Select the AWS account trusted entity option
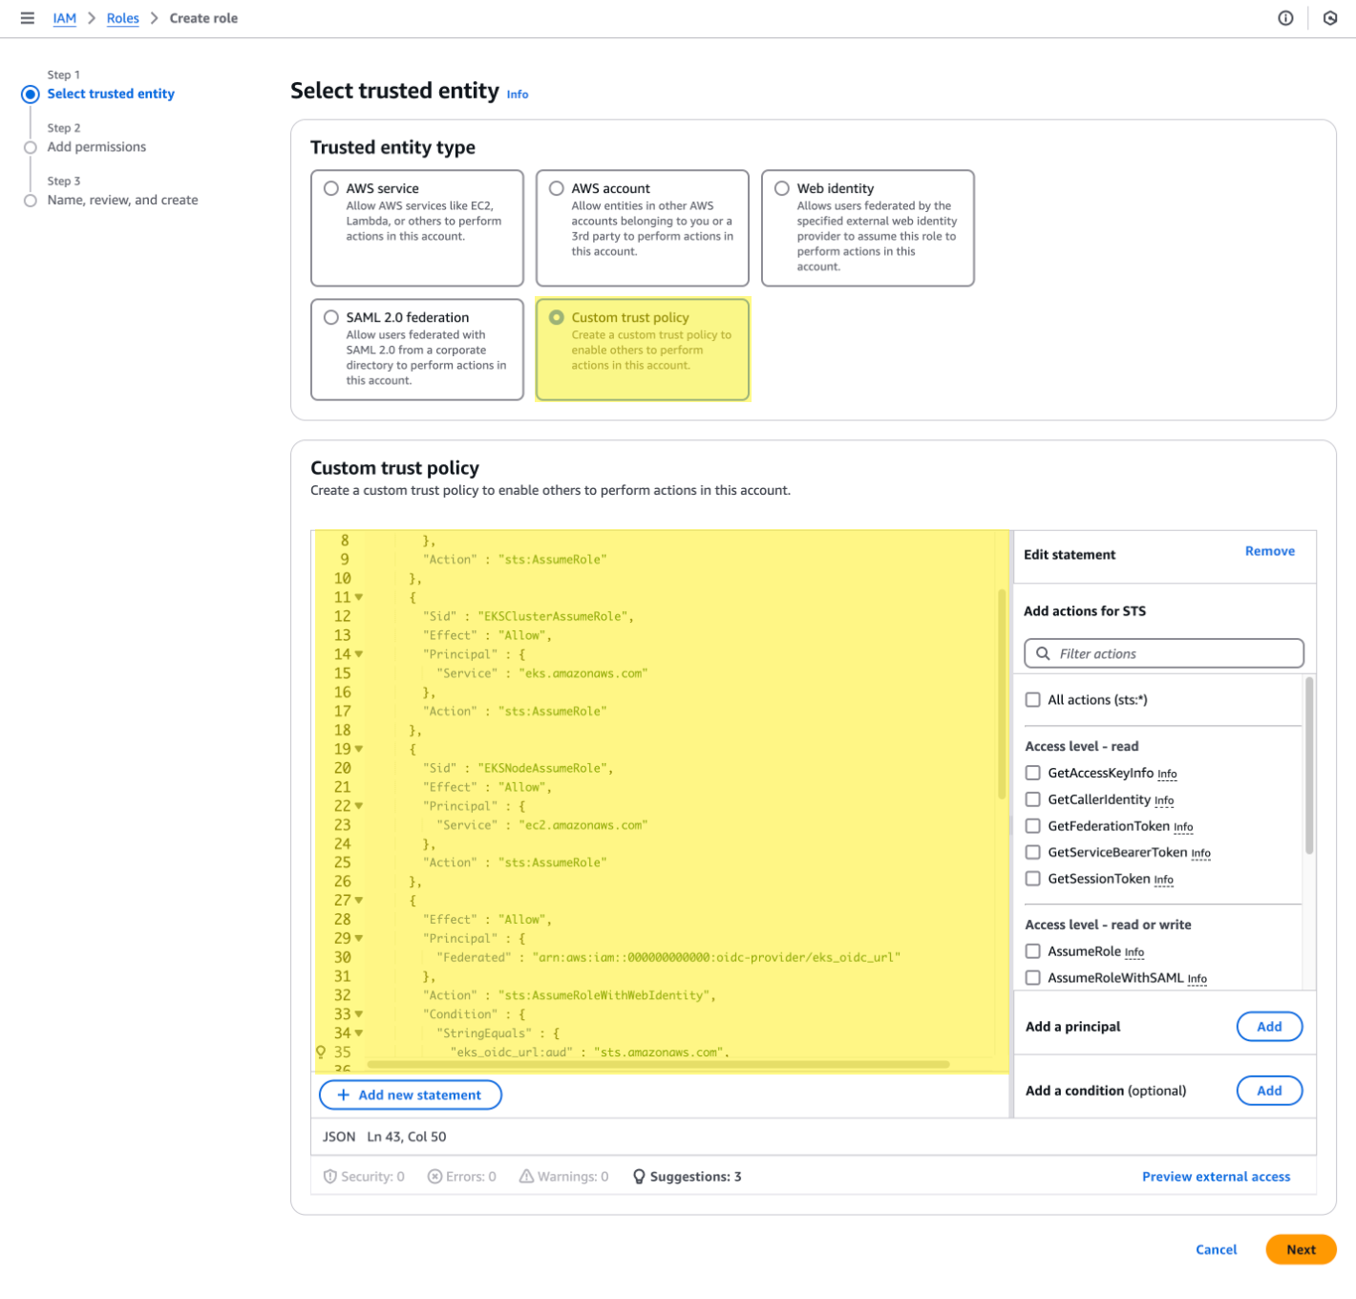This screenshot has height=1299, width=1356. pos(557,188)
